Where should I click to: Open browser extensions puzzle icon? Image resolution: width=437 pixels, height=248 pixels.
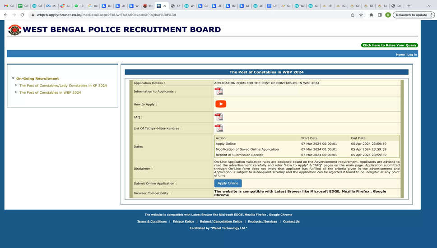(x=371, y=15)
